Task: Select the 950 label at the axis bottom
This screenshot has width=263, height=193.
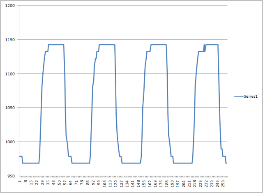Action: [x=10, y=176]
